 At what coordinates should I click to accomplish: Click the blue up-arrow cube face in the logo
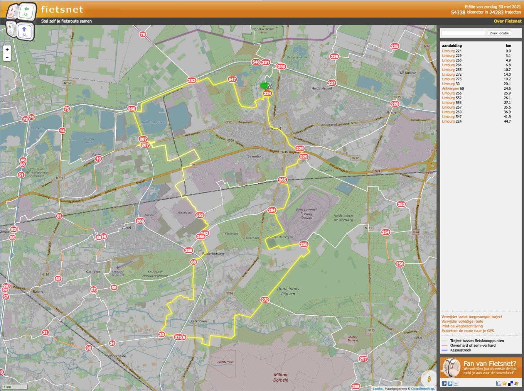pos(25,32)
